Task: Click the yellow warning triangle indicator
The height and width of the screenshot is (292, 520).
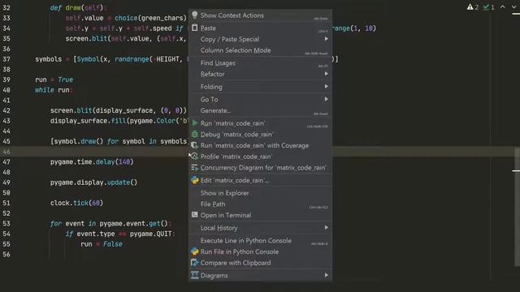Action: 470,7
